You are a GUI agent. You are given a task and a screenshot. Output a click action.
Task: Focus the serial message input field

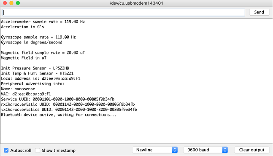click(124, 13)
